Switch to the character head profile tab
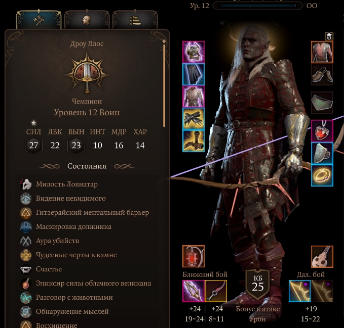The width and height of the screenshot is (344, 328). [x=87, y=20]
